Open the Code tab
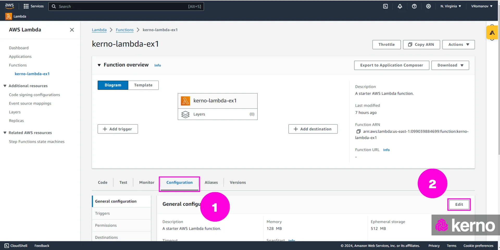This screenshot has height=250, width=500. coord(103,183)
